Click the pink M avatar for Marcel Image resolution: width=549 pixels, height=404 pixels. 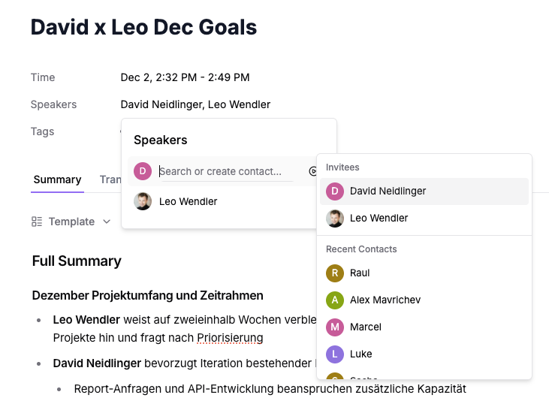335,327
